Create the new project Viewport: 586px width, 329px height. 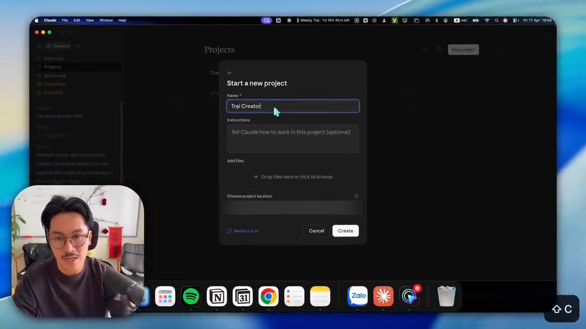pyautogui.click(x=346, y=231)
